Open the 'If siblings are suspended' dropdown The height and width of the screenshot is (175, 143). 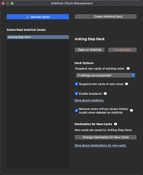[x=106, y=75]
